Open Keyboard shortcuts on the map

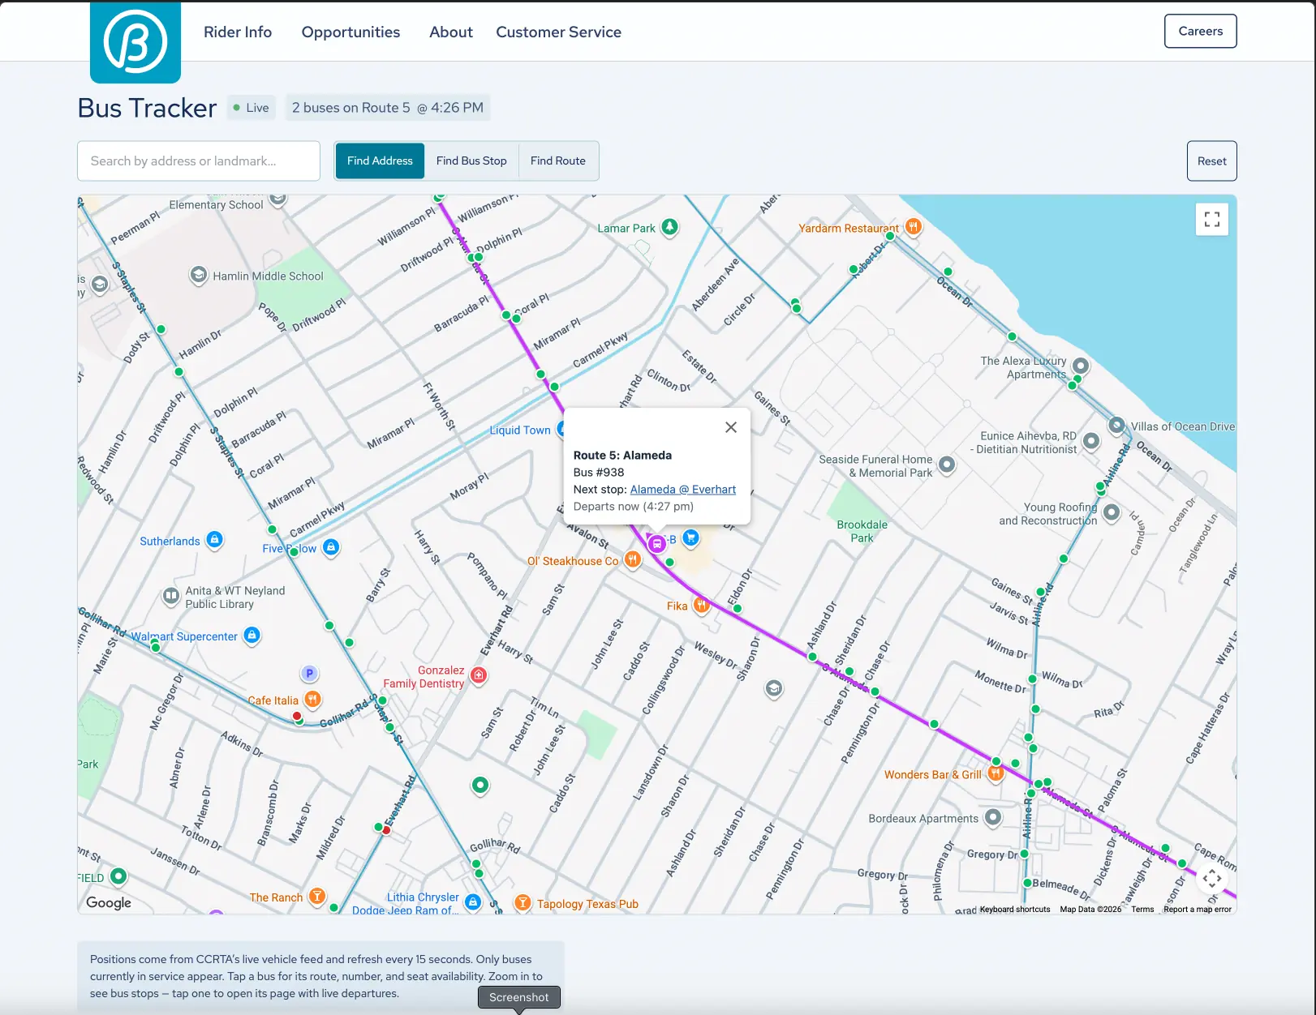(1014, 909)
